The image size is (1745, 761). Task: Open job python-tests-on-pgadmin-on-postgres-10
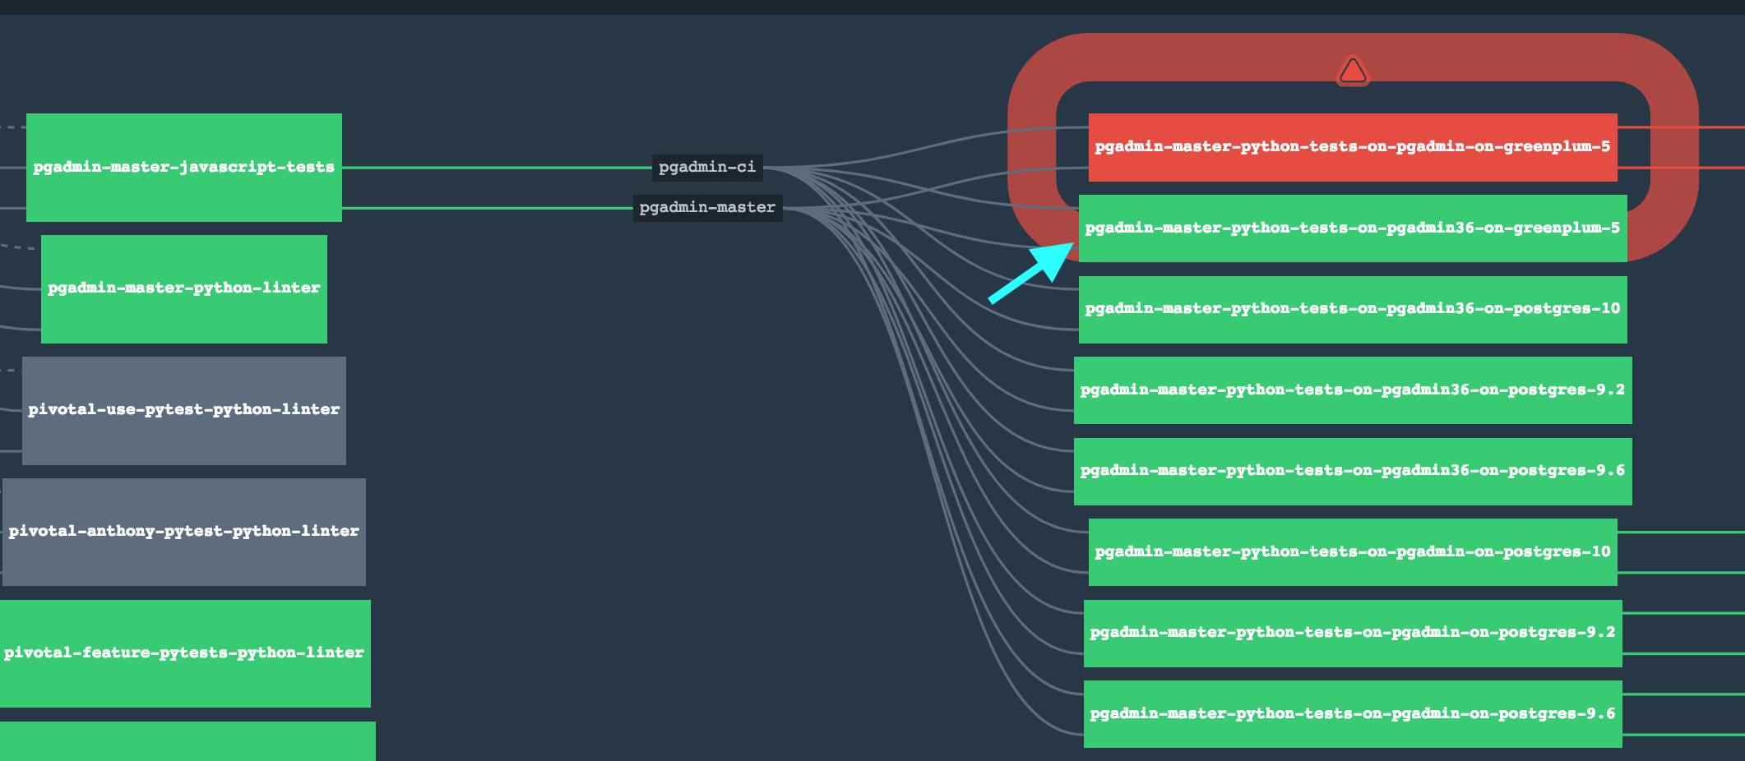point(1353,552)
